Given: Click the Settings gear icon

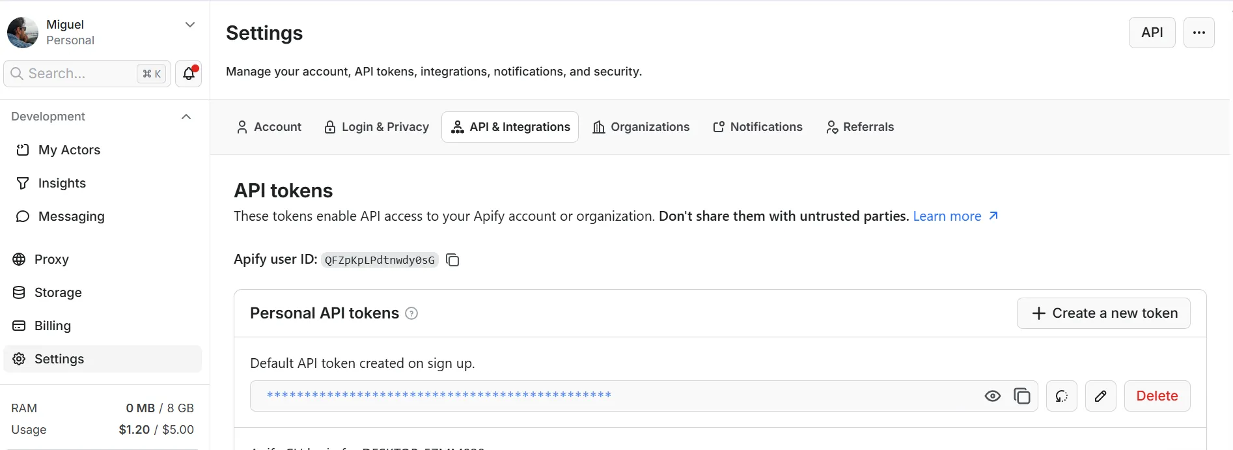Looking at the screenshot, I should click(x=19, y=359).
